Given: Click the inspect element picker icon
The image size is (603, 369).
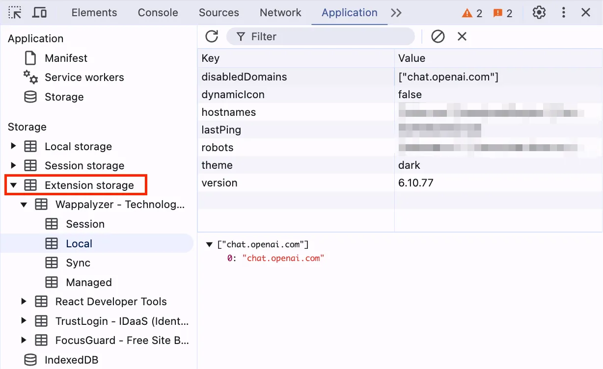Looking at the screenshot, I should click(x=15, y=13).
